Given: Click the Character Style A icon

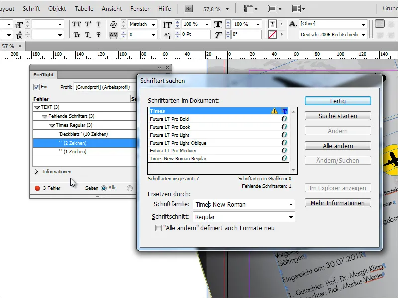Looking at the screenshot, I should [x=293, y=24].
